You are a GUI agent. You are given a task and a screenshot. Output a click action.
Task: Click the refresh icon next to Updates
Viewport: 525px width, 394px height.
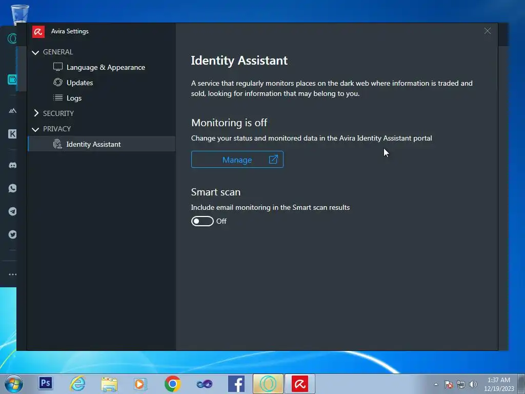[x=57, y=83]
